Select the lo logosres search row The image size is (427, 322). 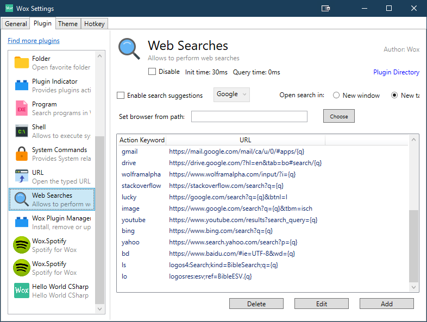tap(263, 276)
